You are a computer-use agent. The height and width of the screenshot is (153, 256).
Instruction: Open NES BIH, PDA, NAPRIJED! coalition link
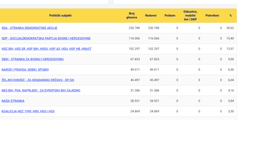(x=41, y=90)
